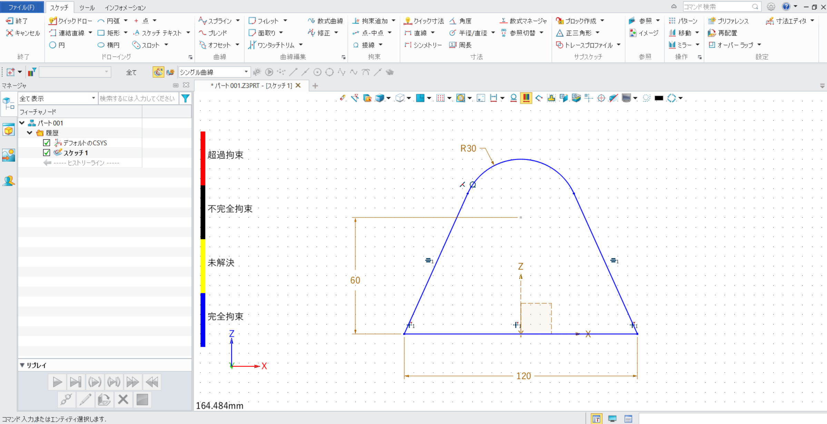The height and width of the screenshot is (424, 827).
Task: Click the black color swatch in view toolbar
Action: tap(659, 98)
